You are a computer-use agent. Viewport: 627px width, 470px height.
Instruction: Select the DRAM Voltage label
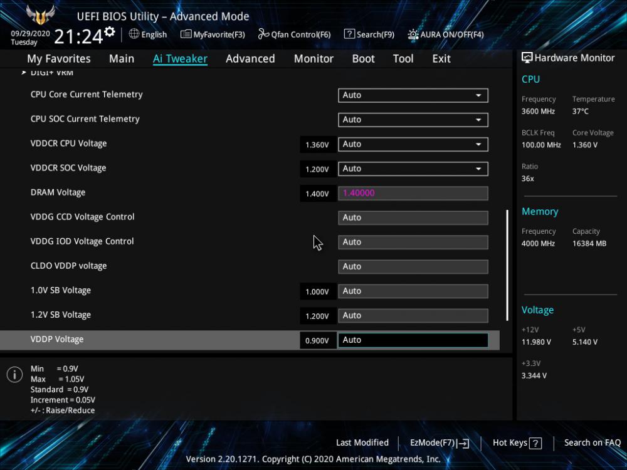point(58,192)
